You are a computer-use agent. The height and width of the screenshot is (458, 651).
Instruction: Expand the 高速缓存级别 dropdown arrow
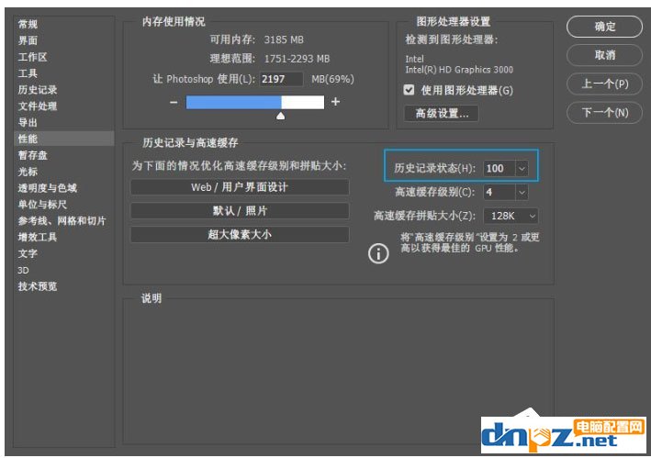click(x=522, y=192)
